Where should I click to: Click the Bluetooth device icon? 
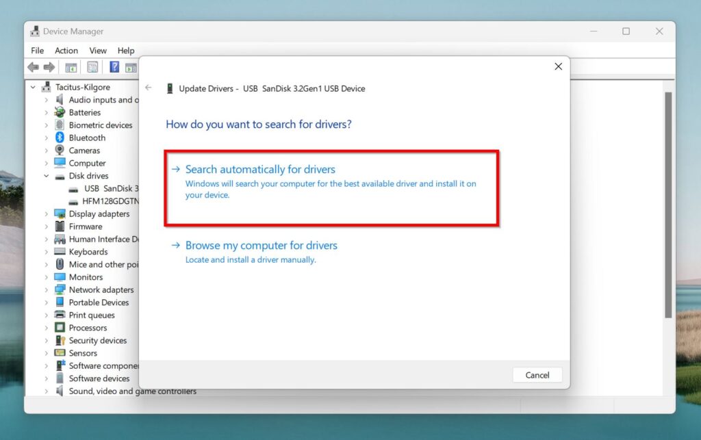[60, 137]
